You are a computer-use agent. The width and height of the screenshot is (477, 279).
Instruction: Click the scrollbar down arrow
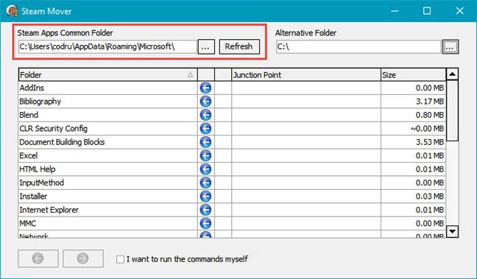(453, 231)
